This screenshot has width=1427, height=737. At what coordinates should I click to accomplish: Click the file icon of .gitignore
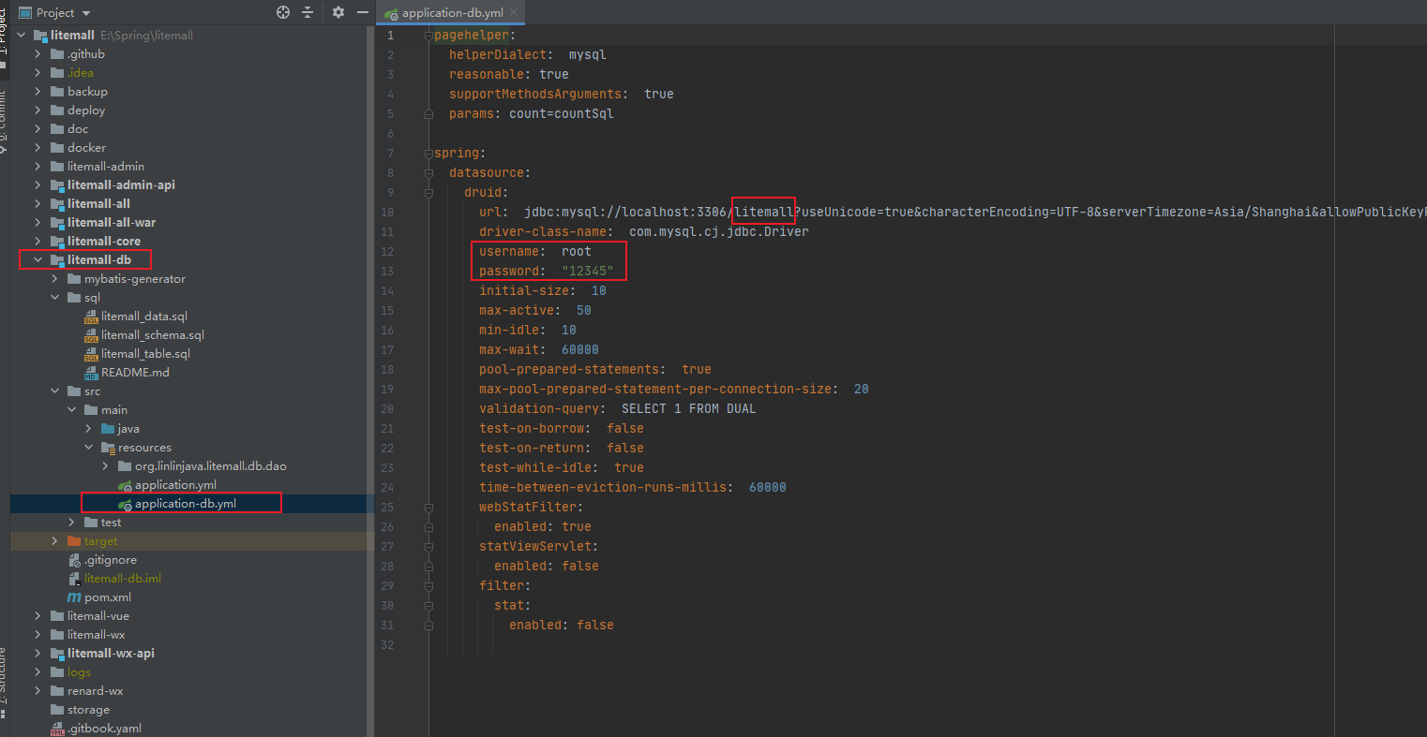tap(74, 560)
